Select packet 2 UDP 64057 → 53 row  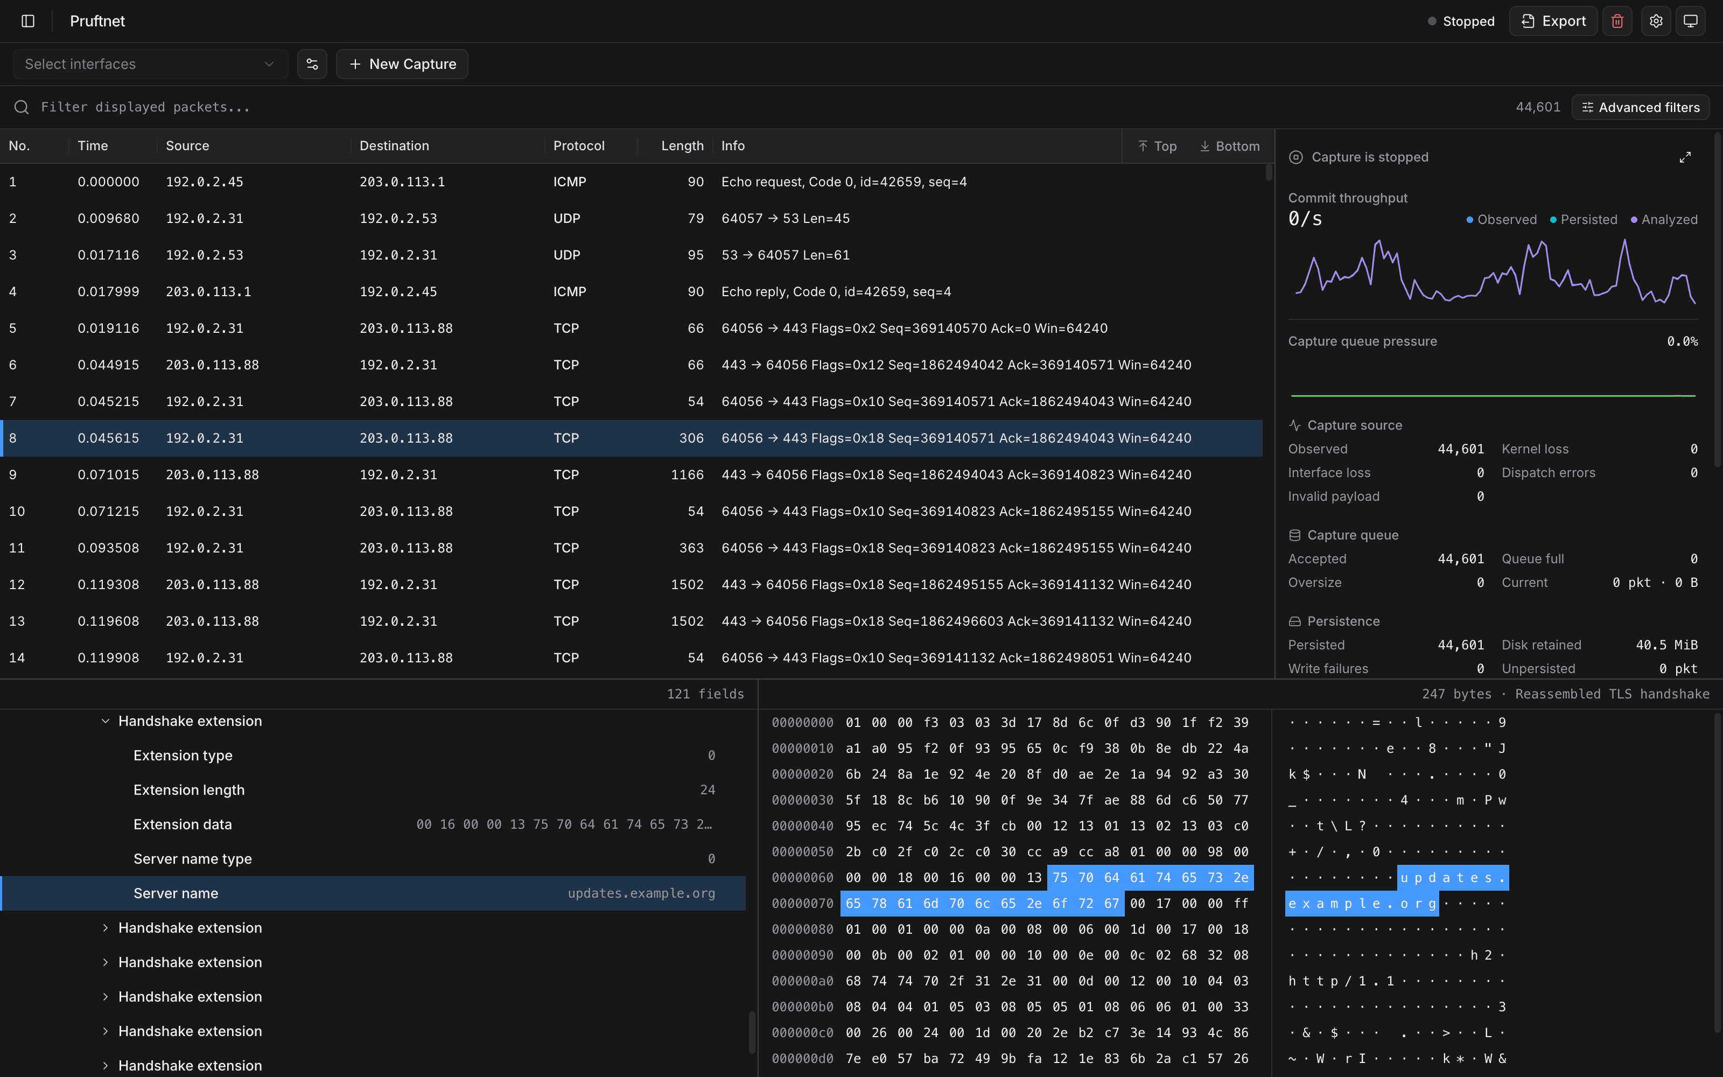coord(632,219)
